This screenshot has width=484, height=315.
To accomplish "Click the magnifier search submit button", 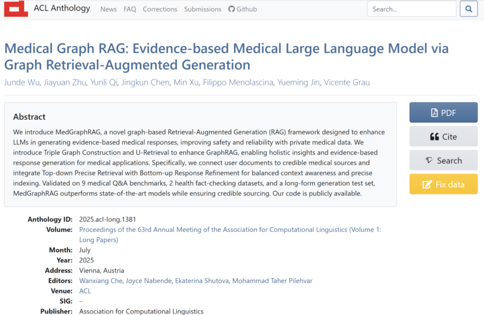I will click(x=468, y=9).
